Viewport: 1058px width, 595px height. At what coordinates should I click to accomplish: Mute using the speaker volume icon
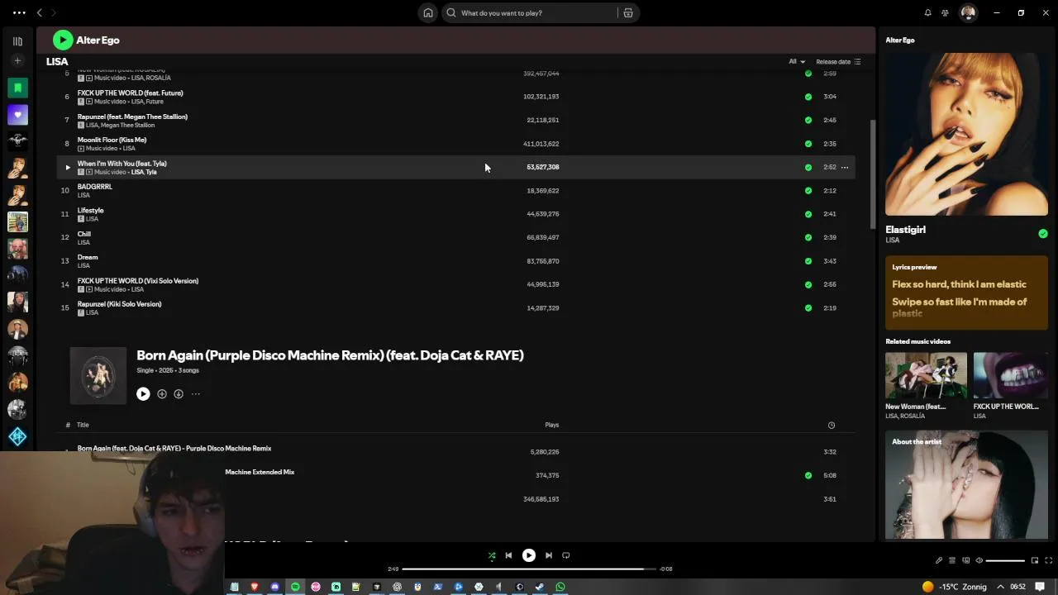point(979,560)
